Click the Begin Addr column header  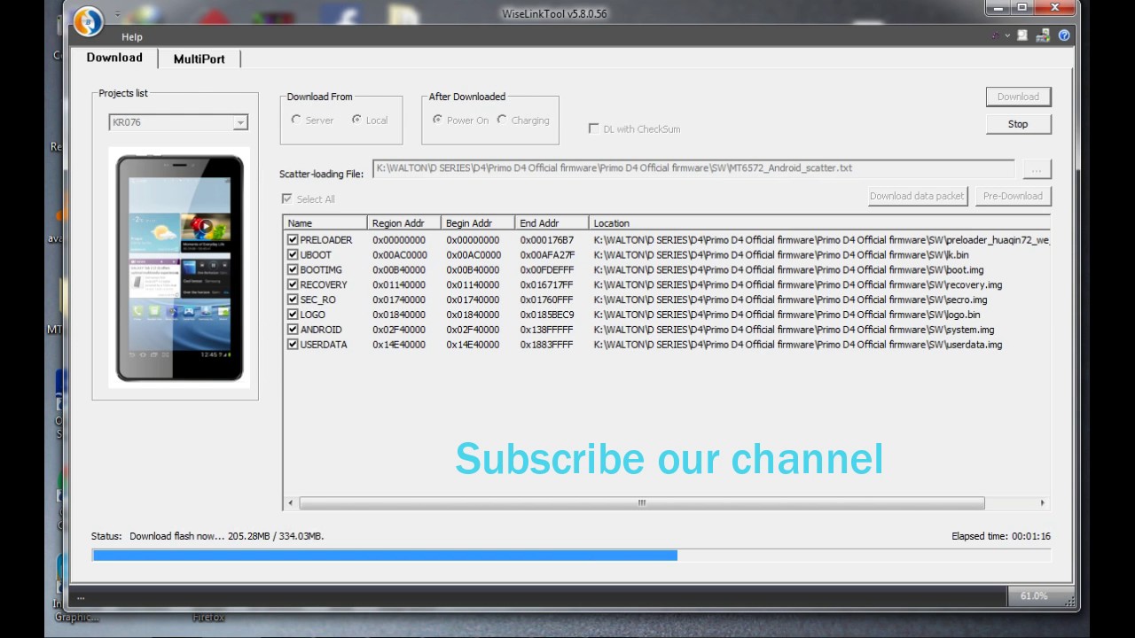pos(478,223)
